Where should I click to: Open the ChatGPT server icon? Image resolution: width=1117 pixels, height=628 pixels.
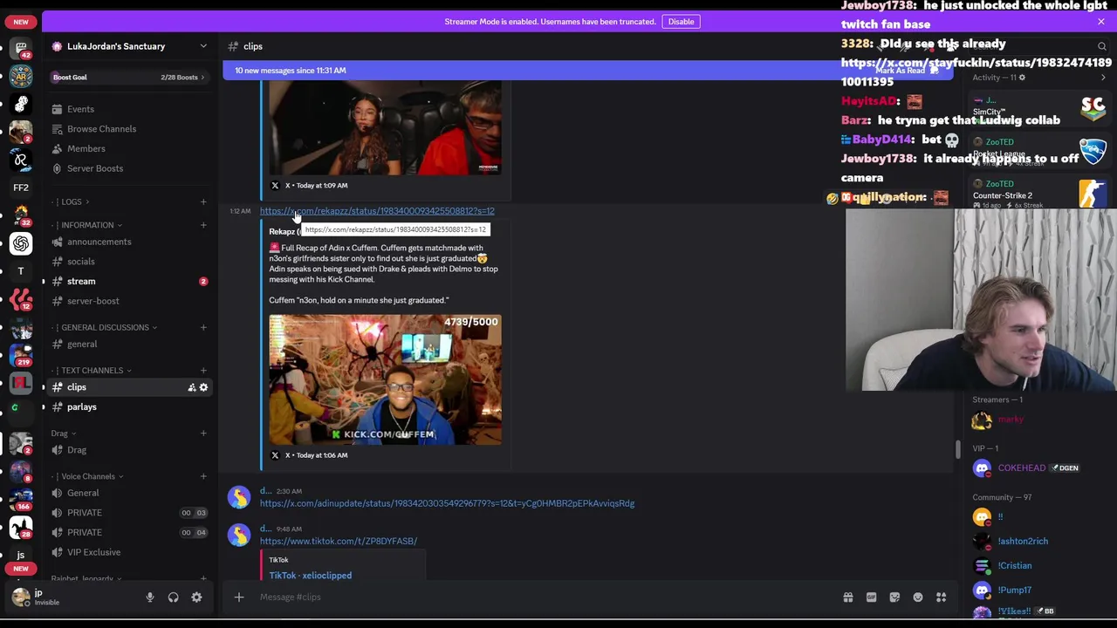click(x=21, y=243)
